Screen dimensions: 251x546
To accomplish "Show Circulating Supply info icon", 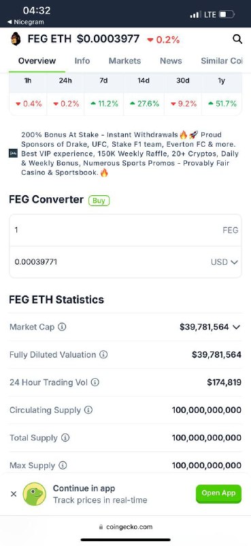I will [x=88, y=410].
